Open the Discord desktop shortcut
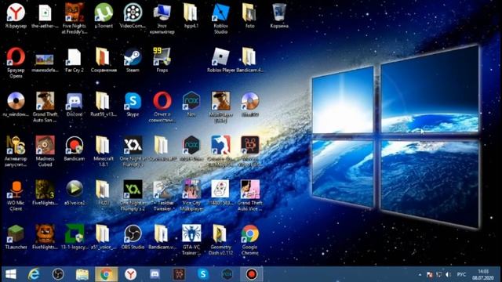502x282 pixels. click(x=75, y=104)
